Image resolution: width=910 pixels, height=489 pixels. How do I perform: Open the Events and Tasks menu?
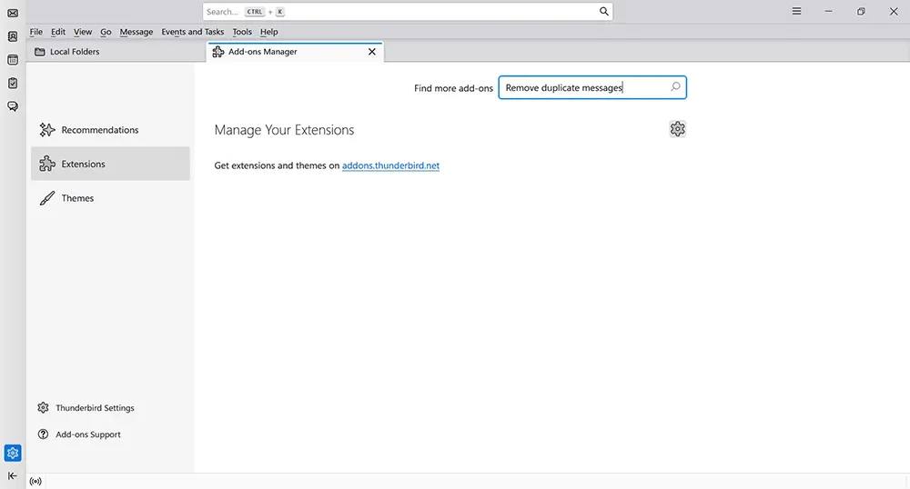(193, 32)
